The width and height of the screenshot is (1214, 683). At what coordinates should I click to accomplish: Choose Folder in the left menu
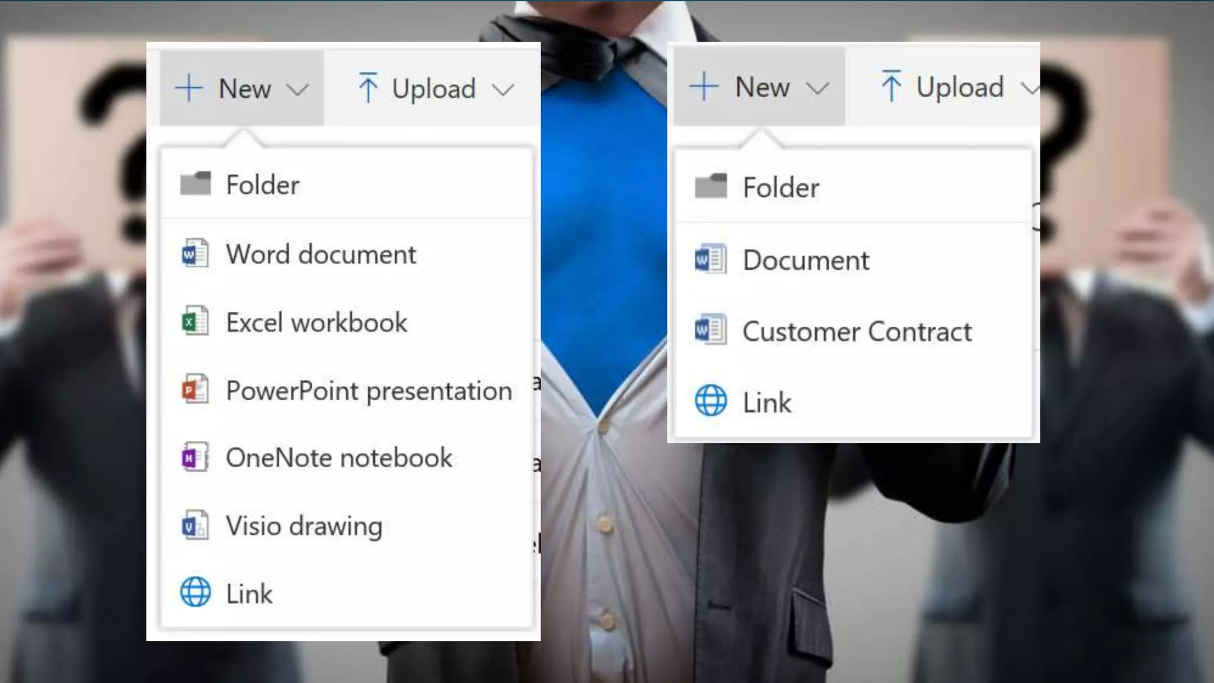(263, 185)
